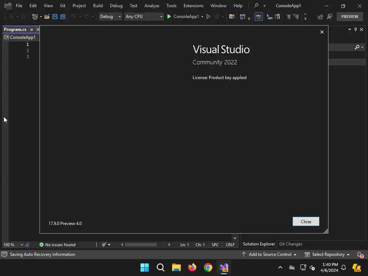Click the green Start ConsoleApp1 play icon
368x276 pixels.
pyautogui.click(x=169, y=17)
